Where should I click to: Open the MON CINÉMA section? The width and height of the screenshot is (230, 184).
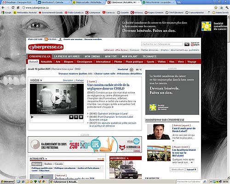click(92, 57)
